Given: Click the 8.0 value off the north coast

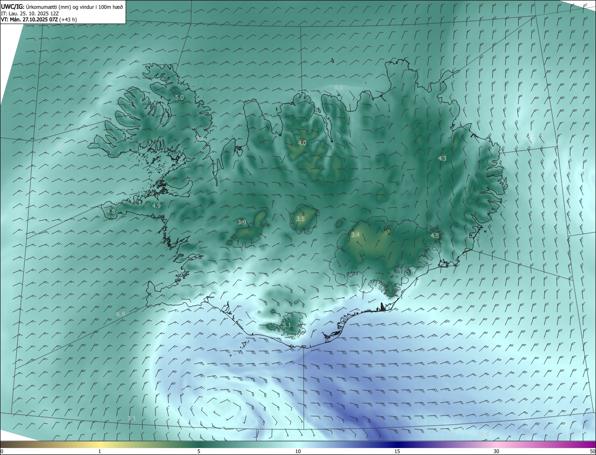Looking at the screenshot, I should [339, 87].
